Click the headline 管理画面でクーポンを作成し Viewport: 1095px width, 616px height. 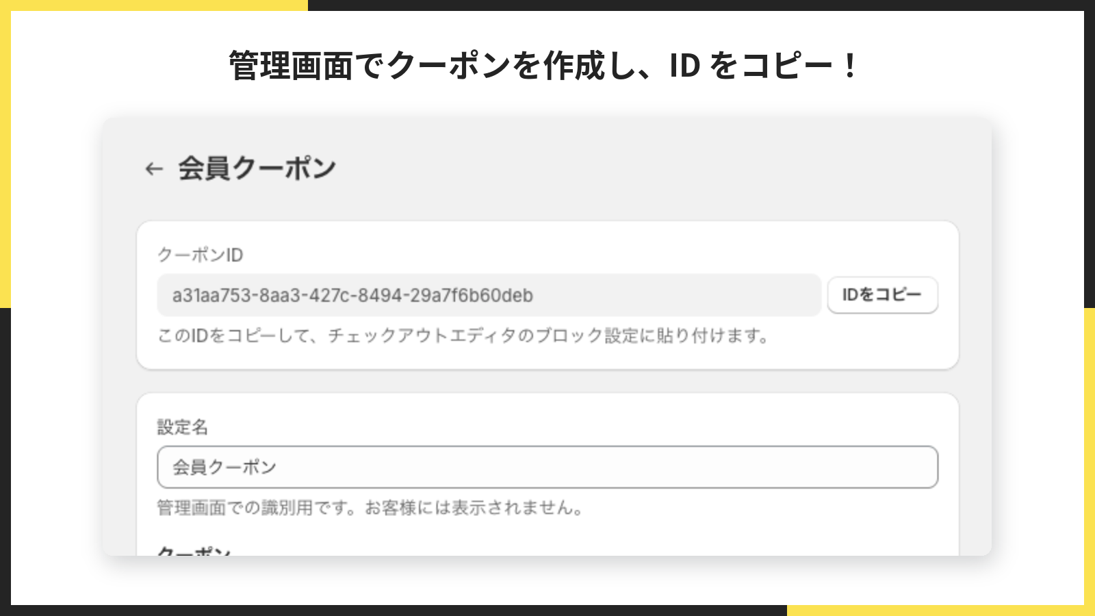click(543, 66)
